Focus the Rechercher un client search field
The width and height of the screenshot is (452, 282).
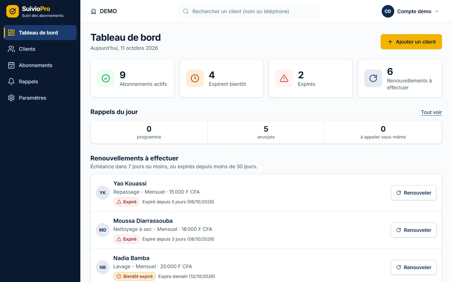(249, 11)
